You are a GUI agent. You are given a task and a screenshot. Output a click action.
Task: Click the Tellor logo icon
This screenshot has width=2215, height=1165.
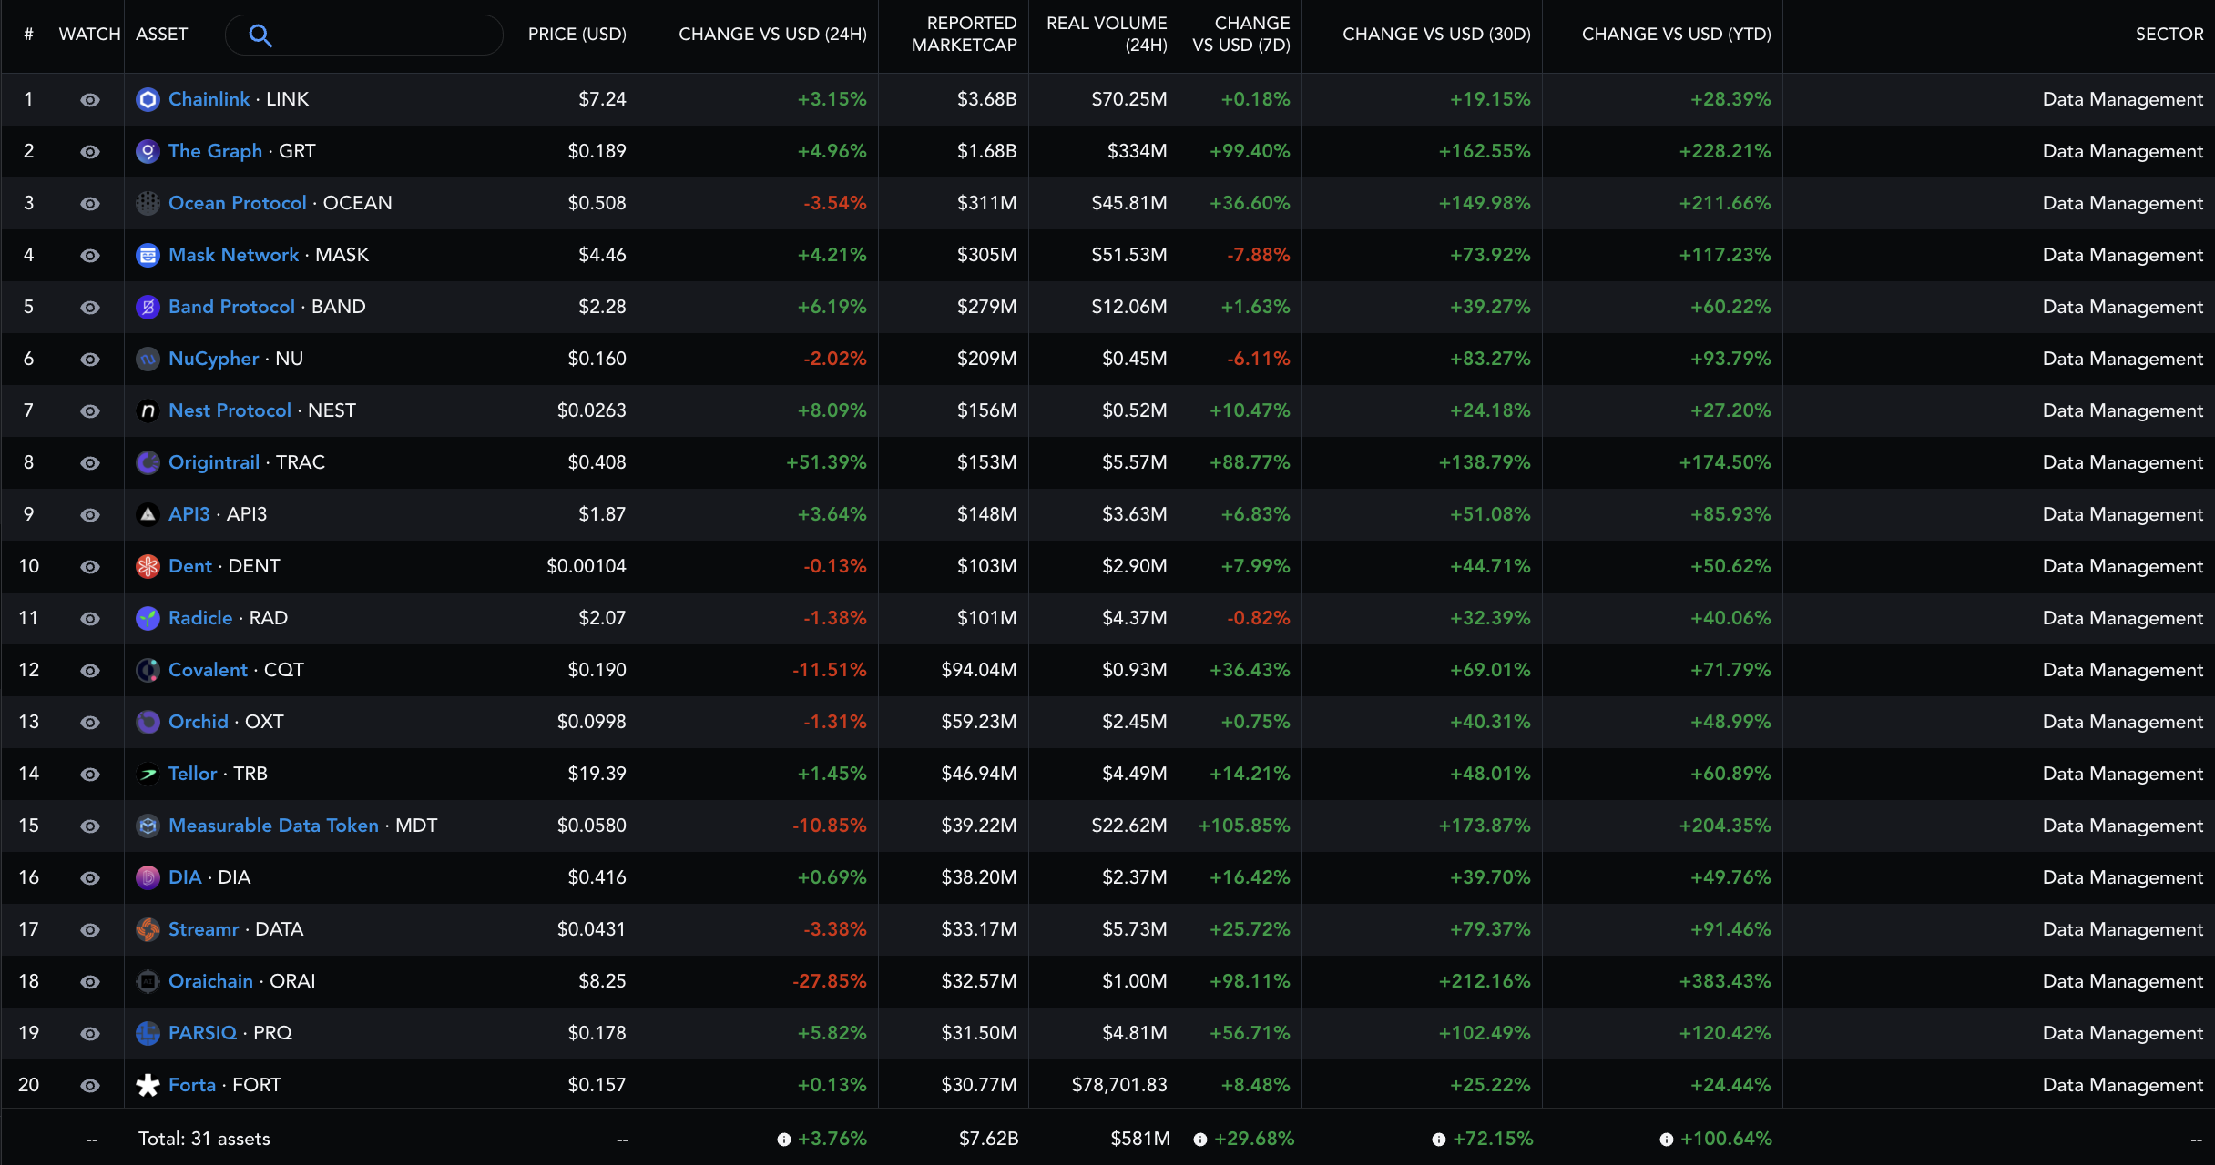coord(148,774)
